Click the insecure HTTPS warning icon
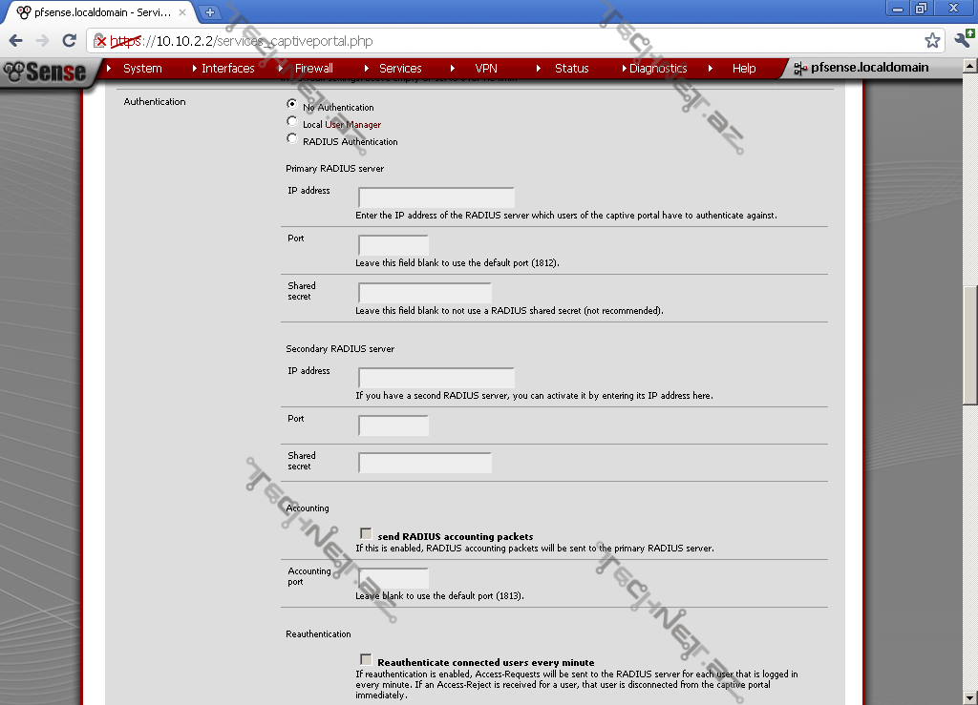978x705 pixels. point(101,42)
